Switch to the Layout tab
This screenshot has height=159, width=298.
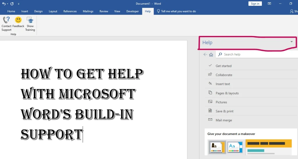[x=53, y=11]
